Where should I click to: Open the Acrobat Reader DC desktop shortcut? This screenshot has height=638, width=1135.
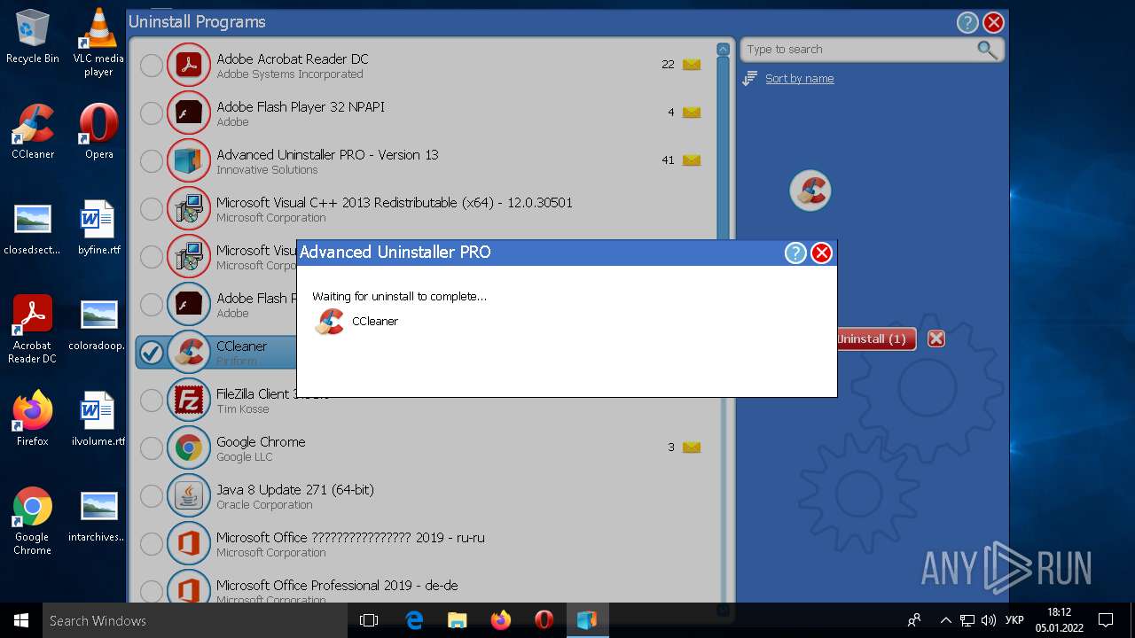click(x=33, y=329)
